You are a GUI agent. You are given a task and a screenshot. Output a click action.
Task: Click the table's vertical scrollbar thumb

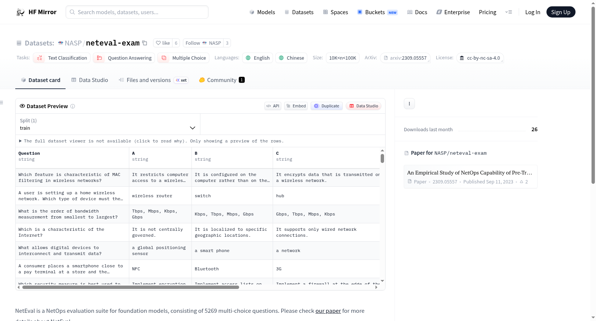coord(382,158)
